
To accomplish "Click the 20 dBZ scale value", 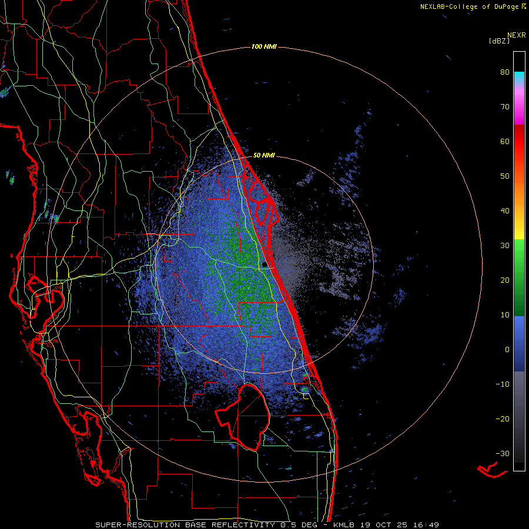I will 505,280.
